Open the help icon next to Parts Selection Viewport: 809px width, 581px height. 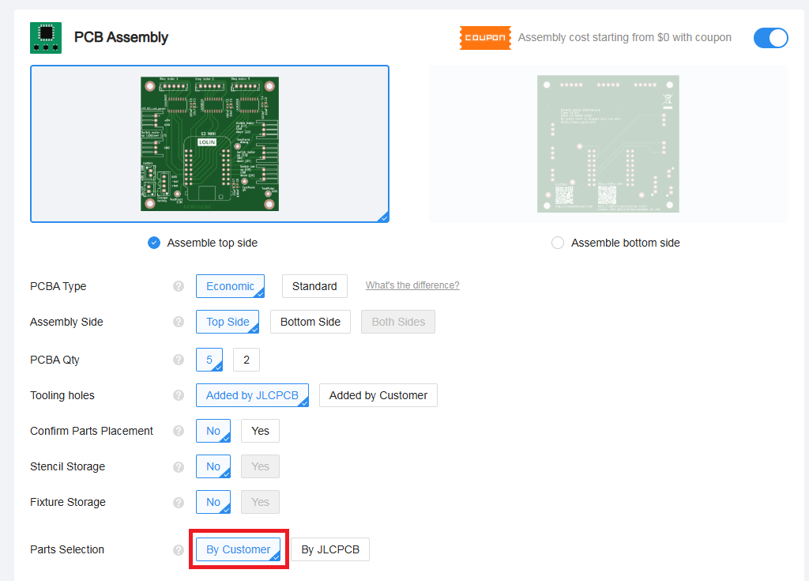(x=179, y=550)
